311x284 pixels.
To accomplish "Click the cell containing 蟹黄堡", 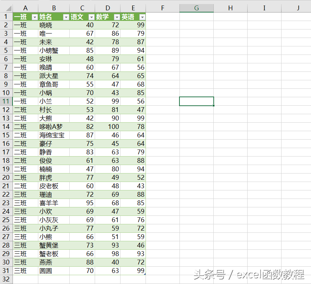I will 54,245.
